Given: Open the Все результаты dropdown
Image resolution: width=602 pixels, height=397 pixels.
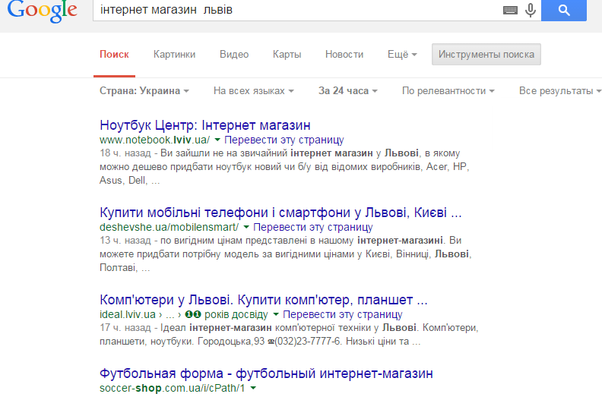Looking at the screenshot, I should click(560, 91).
